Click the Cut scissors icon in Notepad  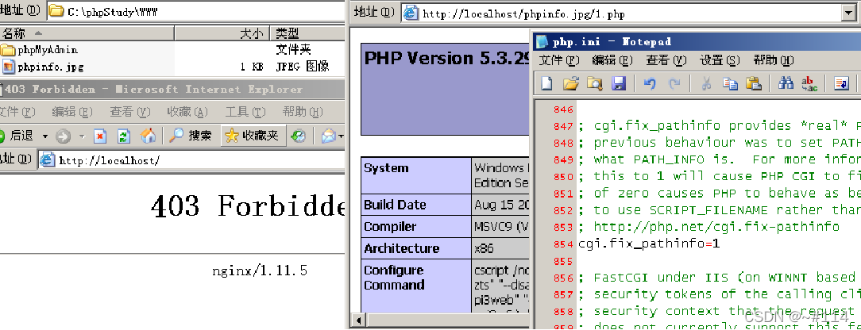pos(706,83)
